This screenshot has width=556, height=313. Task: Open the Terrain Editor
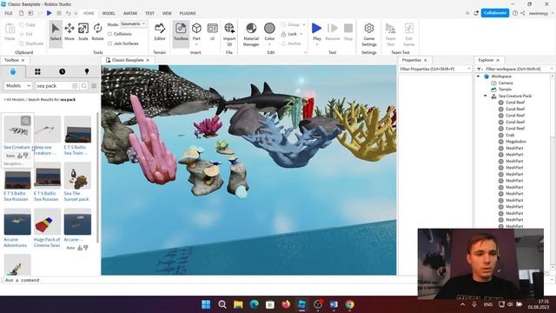160,32
